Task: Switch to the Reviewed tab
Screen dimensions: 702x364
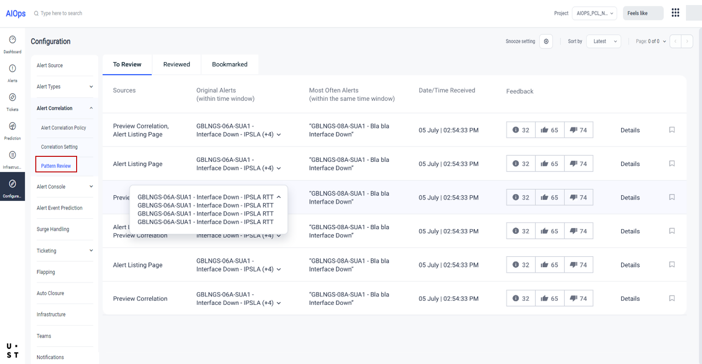Action: coord(177,65)
